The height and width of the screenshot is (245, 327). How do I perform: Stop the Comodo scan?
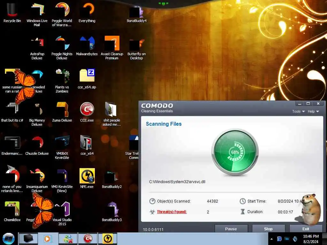point(268,229)
